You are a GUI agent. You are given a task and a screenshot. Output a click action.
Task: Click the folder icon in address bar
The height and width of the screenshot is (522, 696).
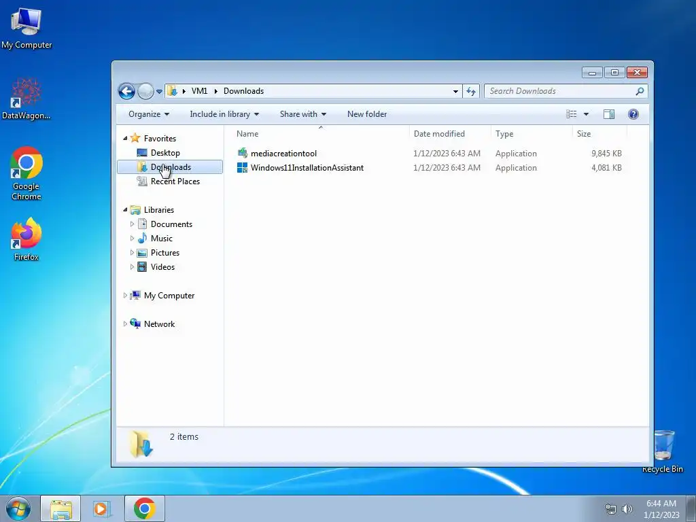pos(173,91)
